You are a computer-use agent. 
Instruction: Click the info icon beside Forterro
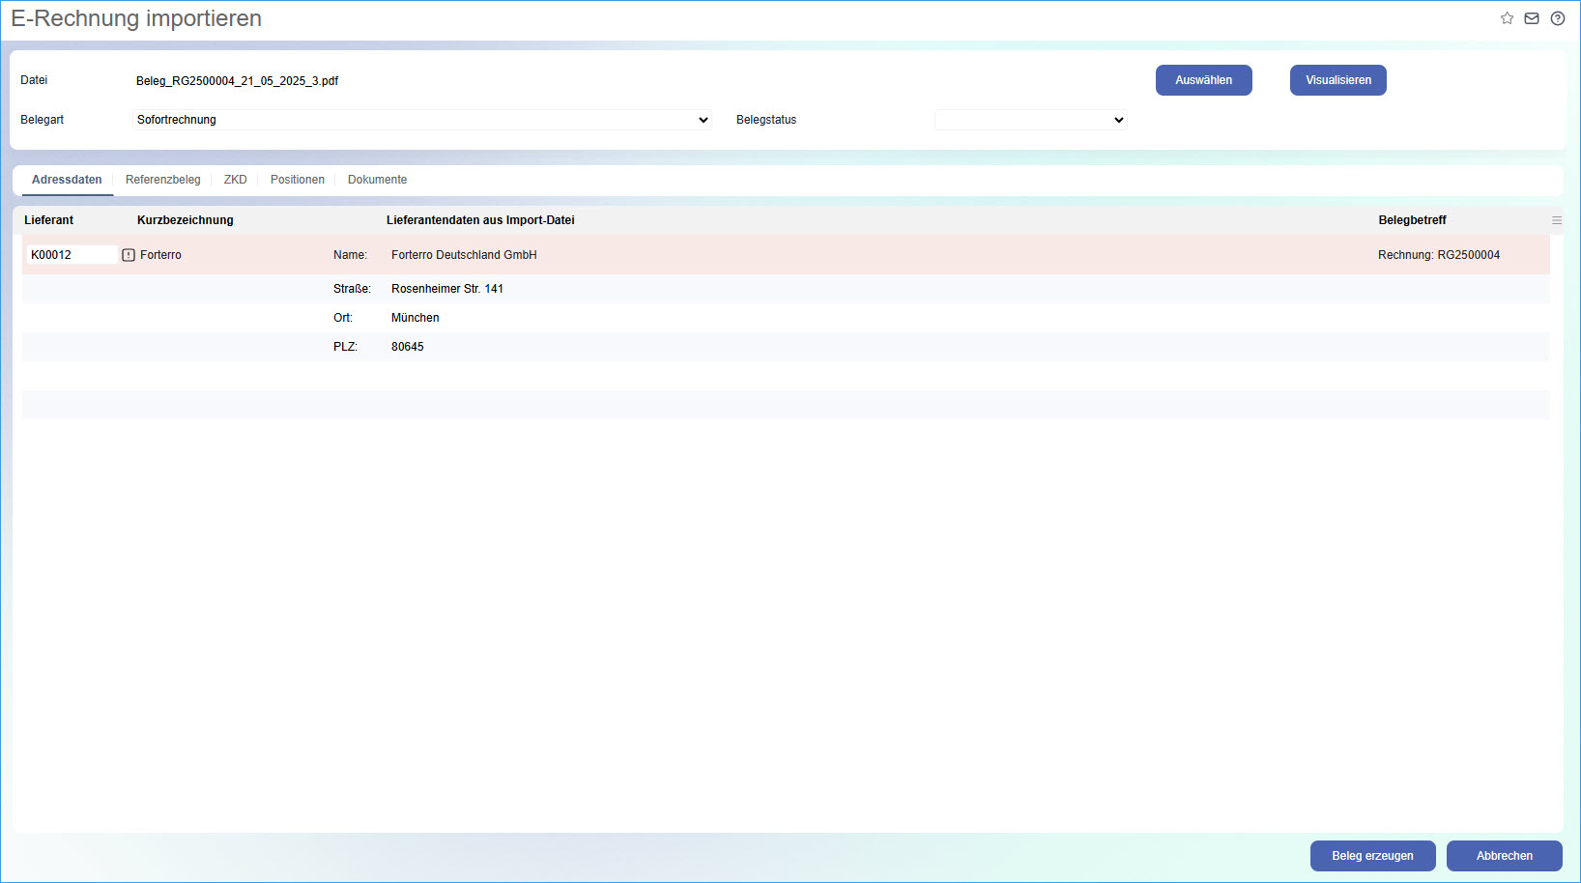tap(129, 255)
